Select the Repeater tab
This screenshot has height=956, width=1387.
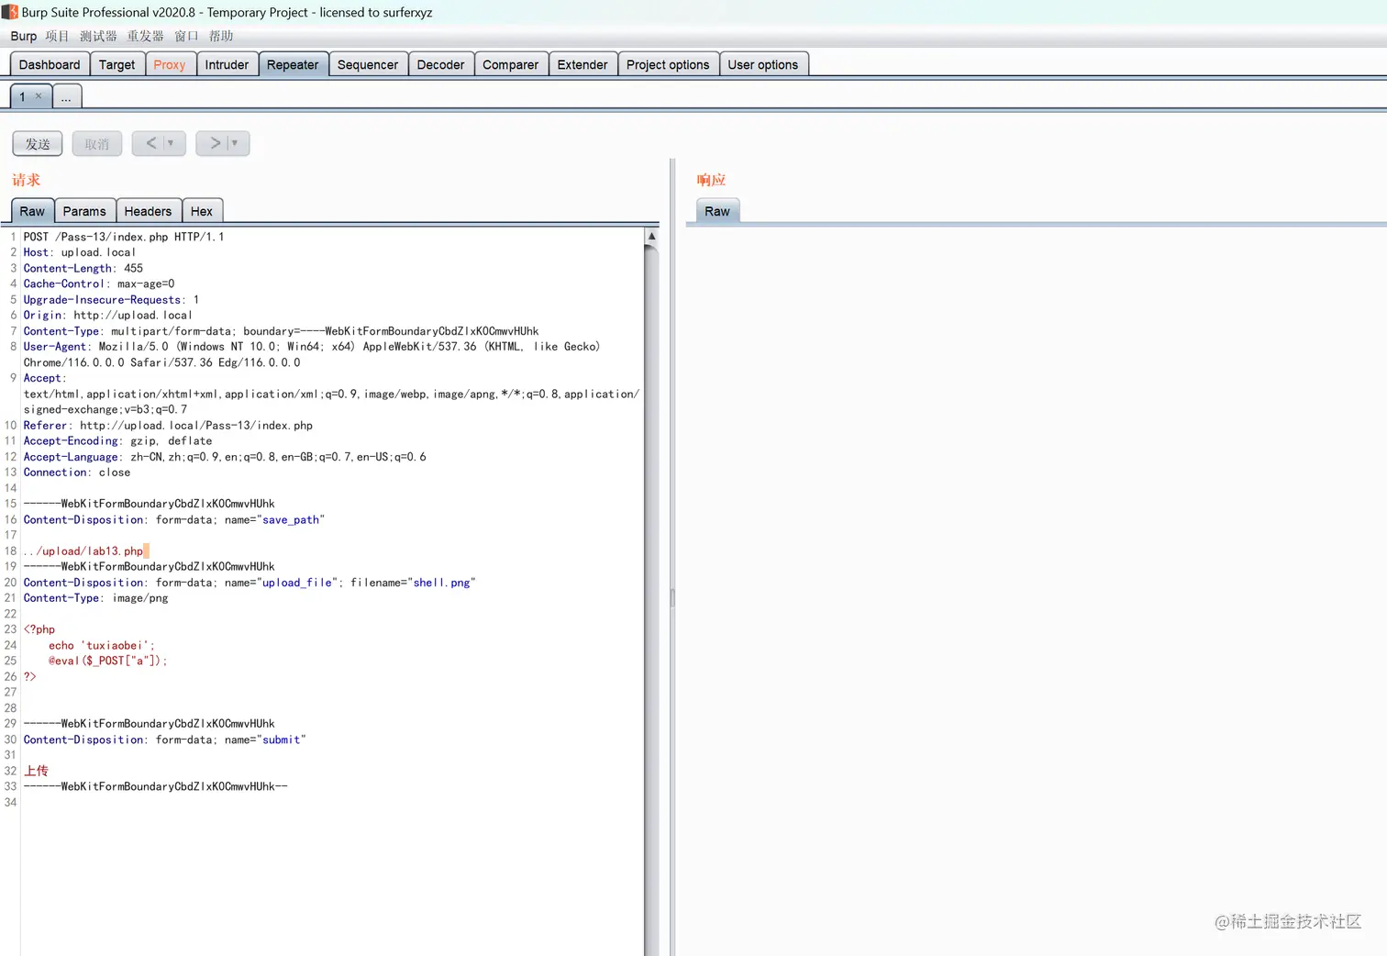(x=293, y=64)
